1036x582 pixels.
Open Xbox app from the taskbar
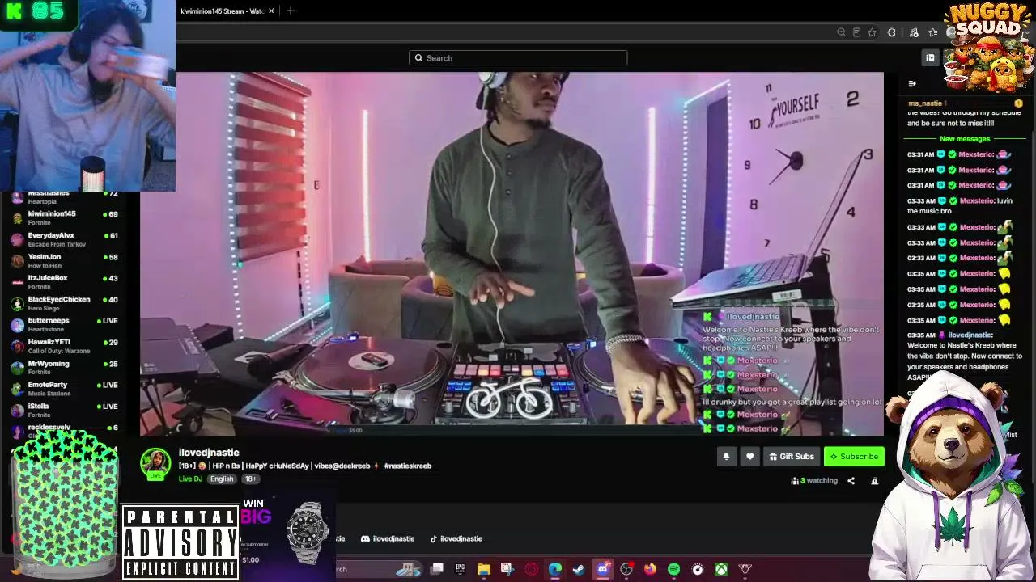(721, 570)
